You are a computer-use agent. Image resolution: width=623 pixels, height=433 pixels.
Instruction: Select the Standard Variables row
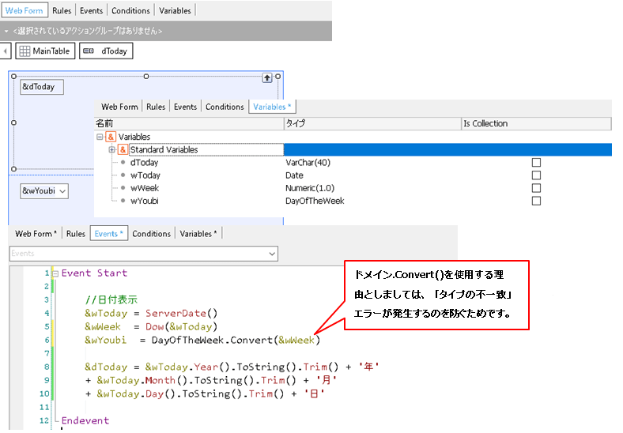pyautogui.click(x=353, y=150)
